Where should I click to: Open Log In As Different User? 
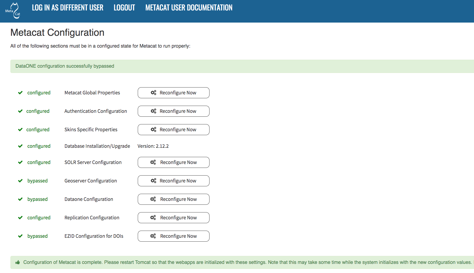click(x=67, y=8)
